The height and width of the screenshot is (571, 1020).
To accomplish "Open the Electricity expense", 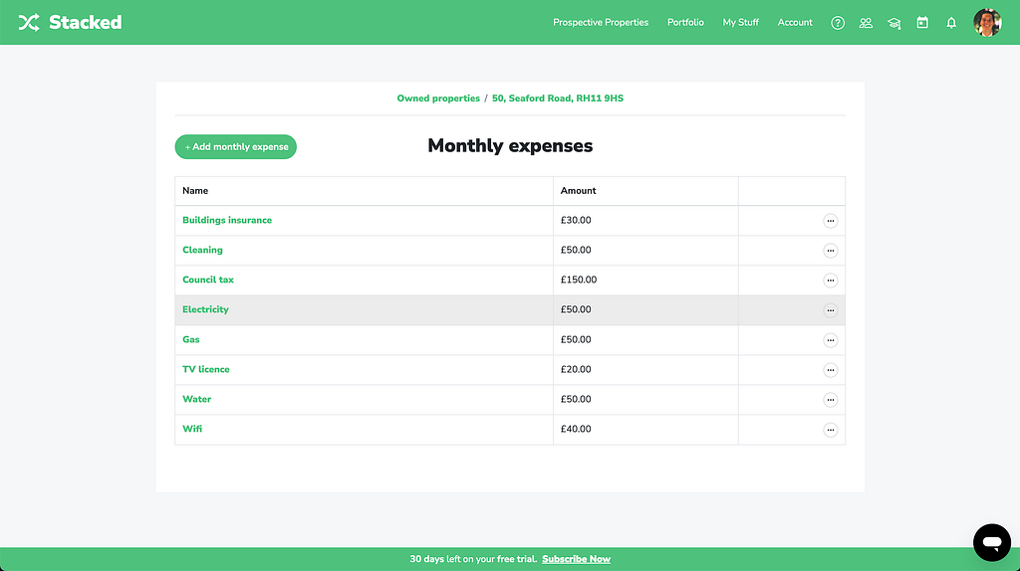I will [205, 309].
